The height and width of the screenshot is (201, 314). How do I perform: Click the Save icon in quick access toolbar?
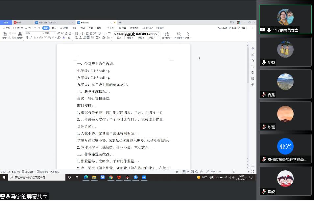point(14,28)
